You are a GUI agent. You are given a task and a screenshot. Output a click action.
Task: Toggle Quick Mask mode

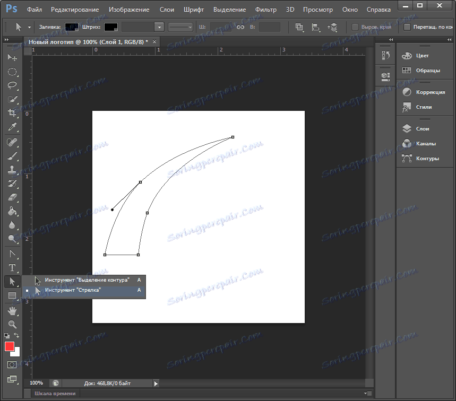pos(12,365)
